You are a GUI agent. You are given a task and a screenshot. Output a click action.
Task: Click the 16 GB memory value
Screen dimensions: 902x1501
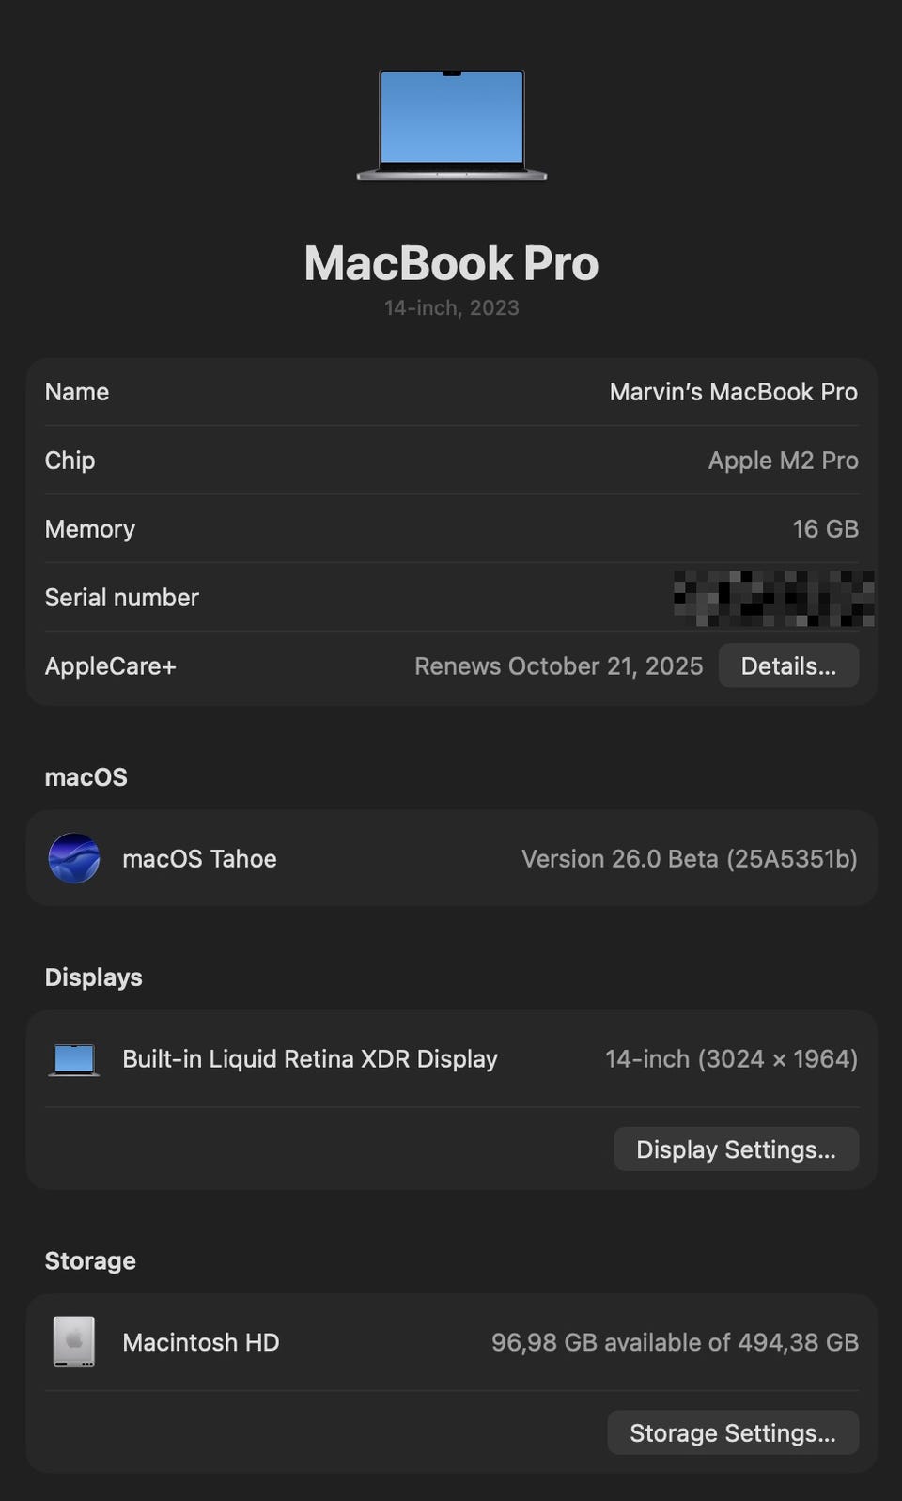click(825, 529)
